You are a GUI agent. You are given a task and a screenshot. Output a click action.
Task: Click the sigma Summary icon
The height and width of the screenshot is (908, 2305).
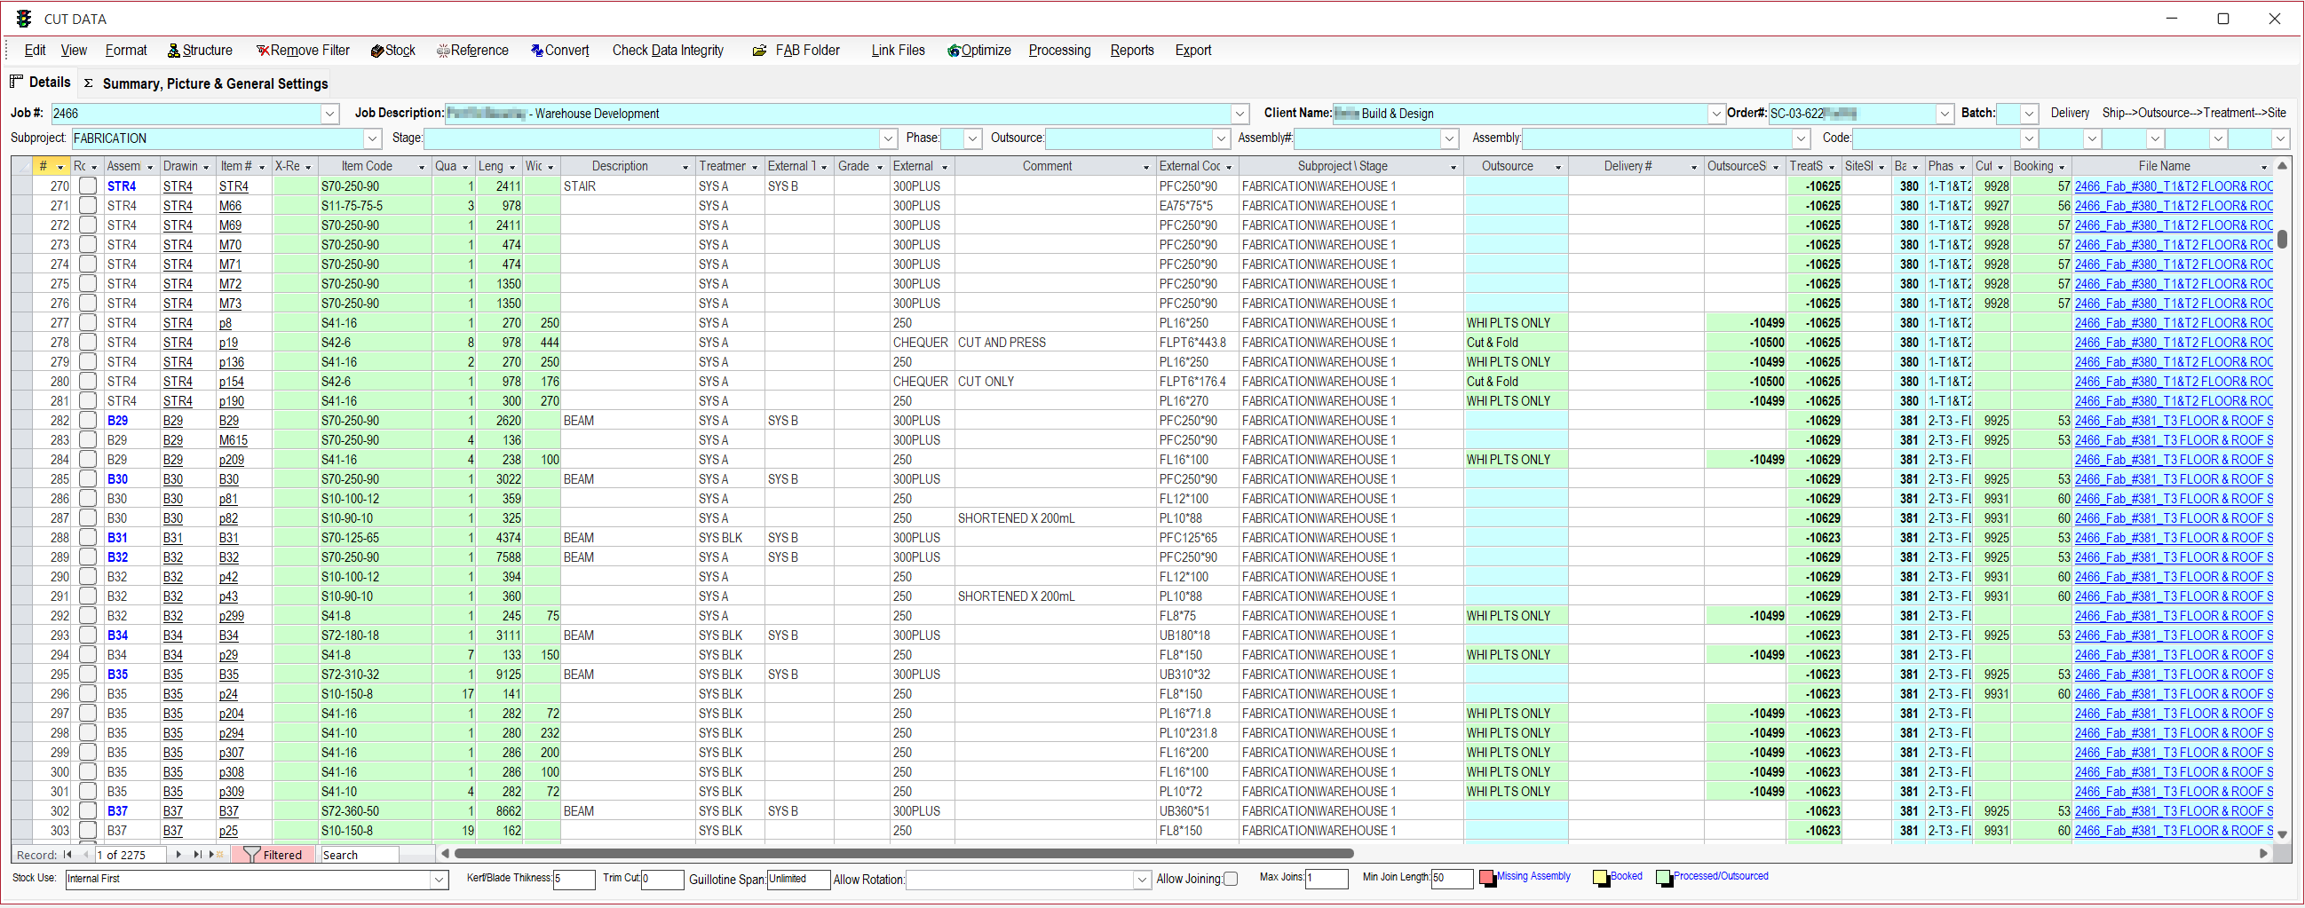click(x=89, y=83)
